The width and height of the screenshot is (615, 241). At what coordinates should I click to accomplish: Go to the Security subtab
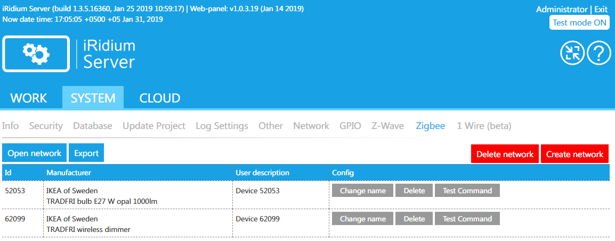pyautogui.click(x=46, y=126)
